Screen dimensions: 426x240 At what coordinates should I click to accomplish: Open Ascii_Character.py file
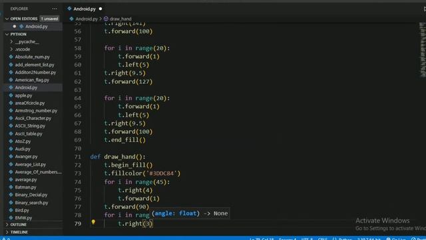click(x=33, y=119)
